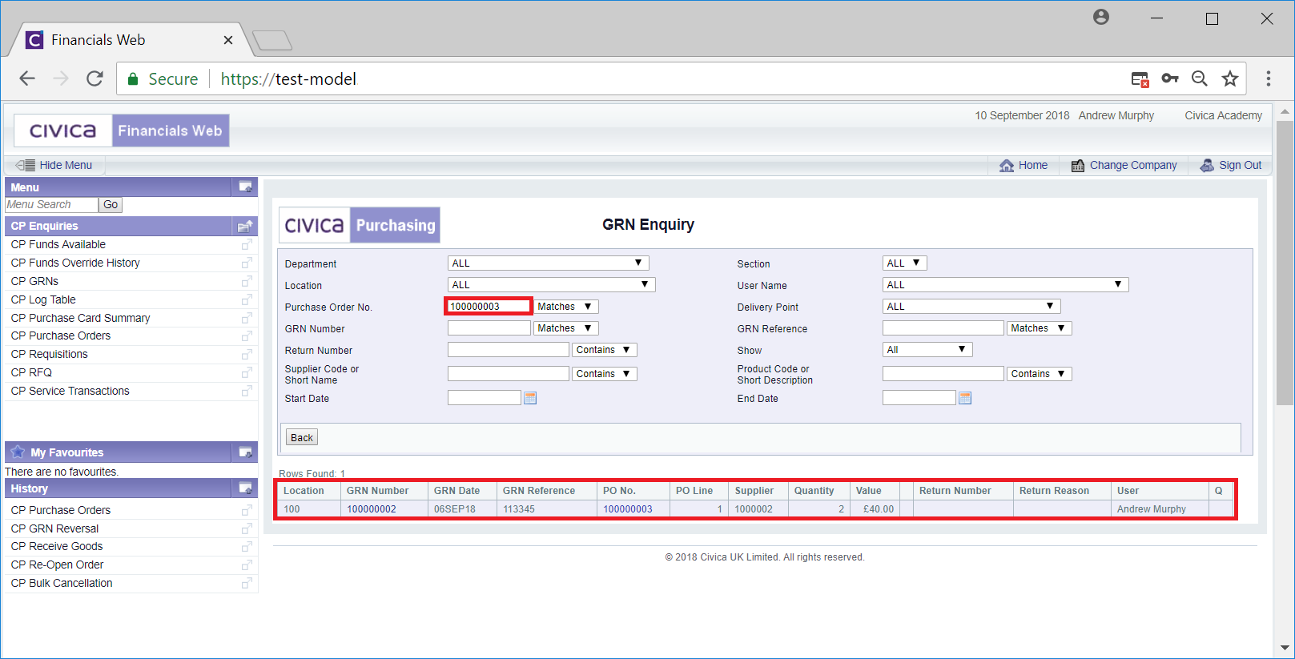Click the zoom magnifier icon in address bar
The height and width of the screenshot is (659, 1295).
1199,78
